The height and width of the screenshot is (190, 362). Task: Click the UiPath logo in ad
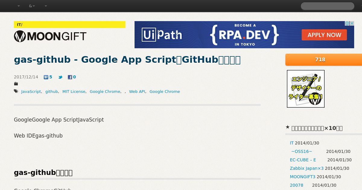point(162,35)
